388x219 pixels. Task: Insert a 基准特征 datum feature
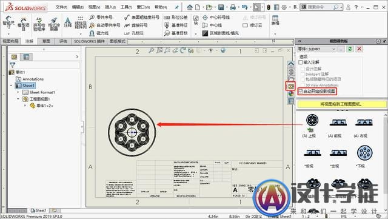(x=176, y=25)
